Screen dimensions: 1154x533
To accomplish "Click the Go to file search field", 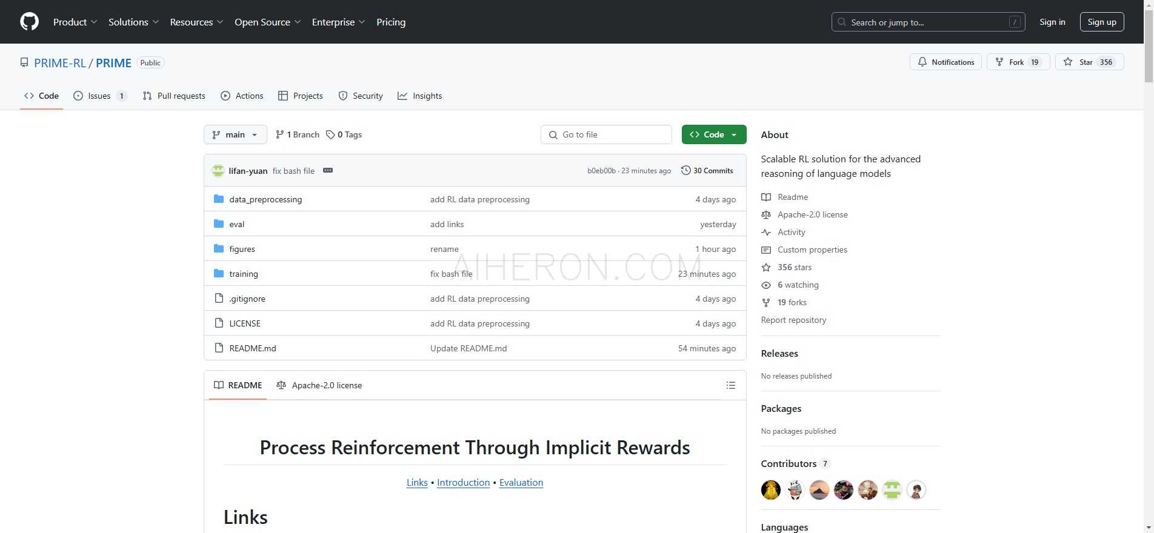I will [x=606, y=134].
